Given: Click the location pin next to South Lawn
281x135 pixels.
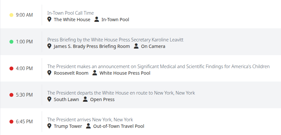Looking at the screenshot, I should click(x=49, y=99).
